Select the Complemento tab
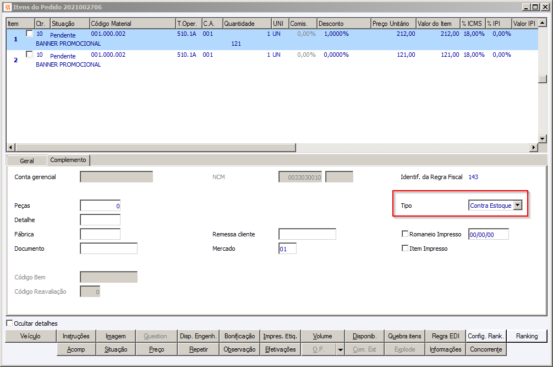The height and width of the screenshot is (367, 553). tap(68, 160)
